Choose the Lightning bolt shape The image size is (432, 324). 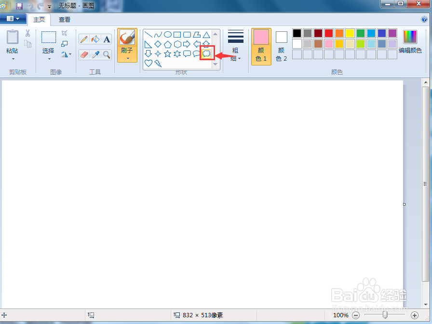click(158, 64)
